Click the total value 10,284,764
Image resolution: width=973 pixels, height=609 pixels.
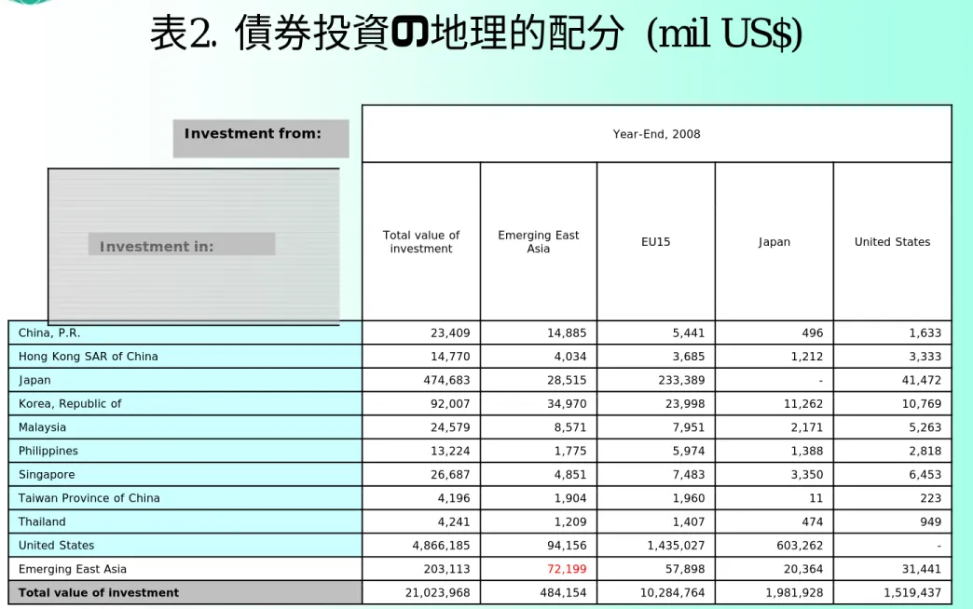[672, 592]
